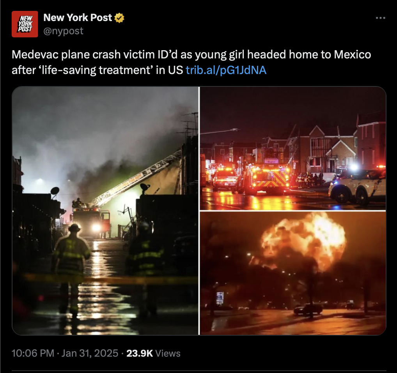
Task: Click the Medevac plane crash tweet text
Action: [x=191, y=62]
